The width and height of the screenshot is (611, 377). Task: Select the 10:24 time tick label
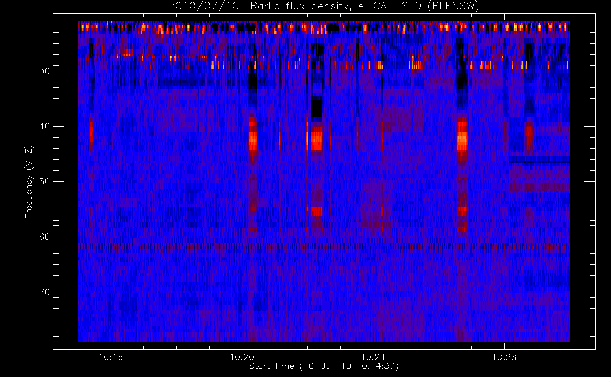(373, 357)
